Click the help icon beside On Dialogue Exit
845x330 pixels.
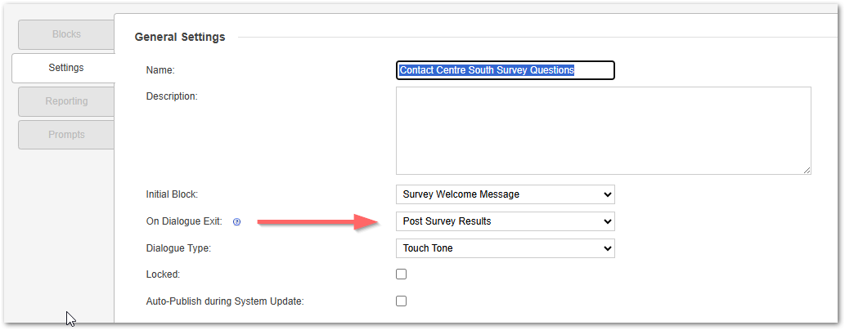coord(237,221)
